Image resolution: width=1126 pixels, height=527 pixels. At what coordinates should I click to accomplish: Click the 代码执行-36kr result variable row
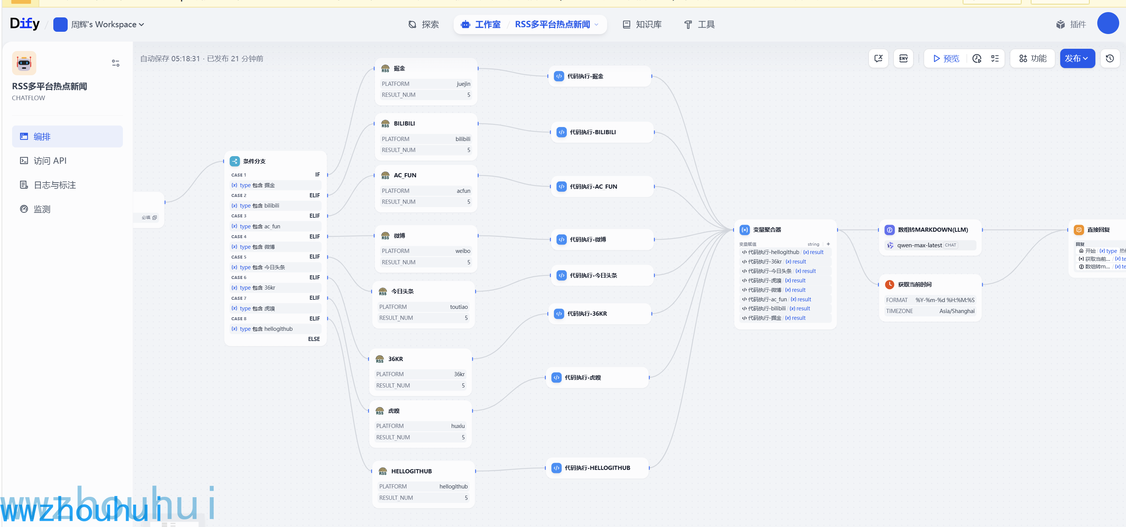785,262
